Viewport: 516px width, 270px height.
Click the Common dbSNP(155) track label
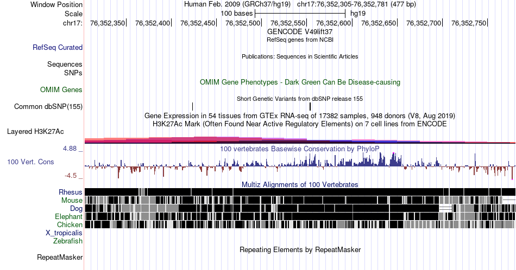[48, 106]
